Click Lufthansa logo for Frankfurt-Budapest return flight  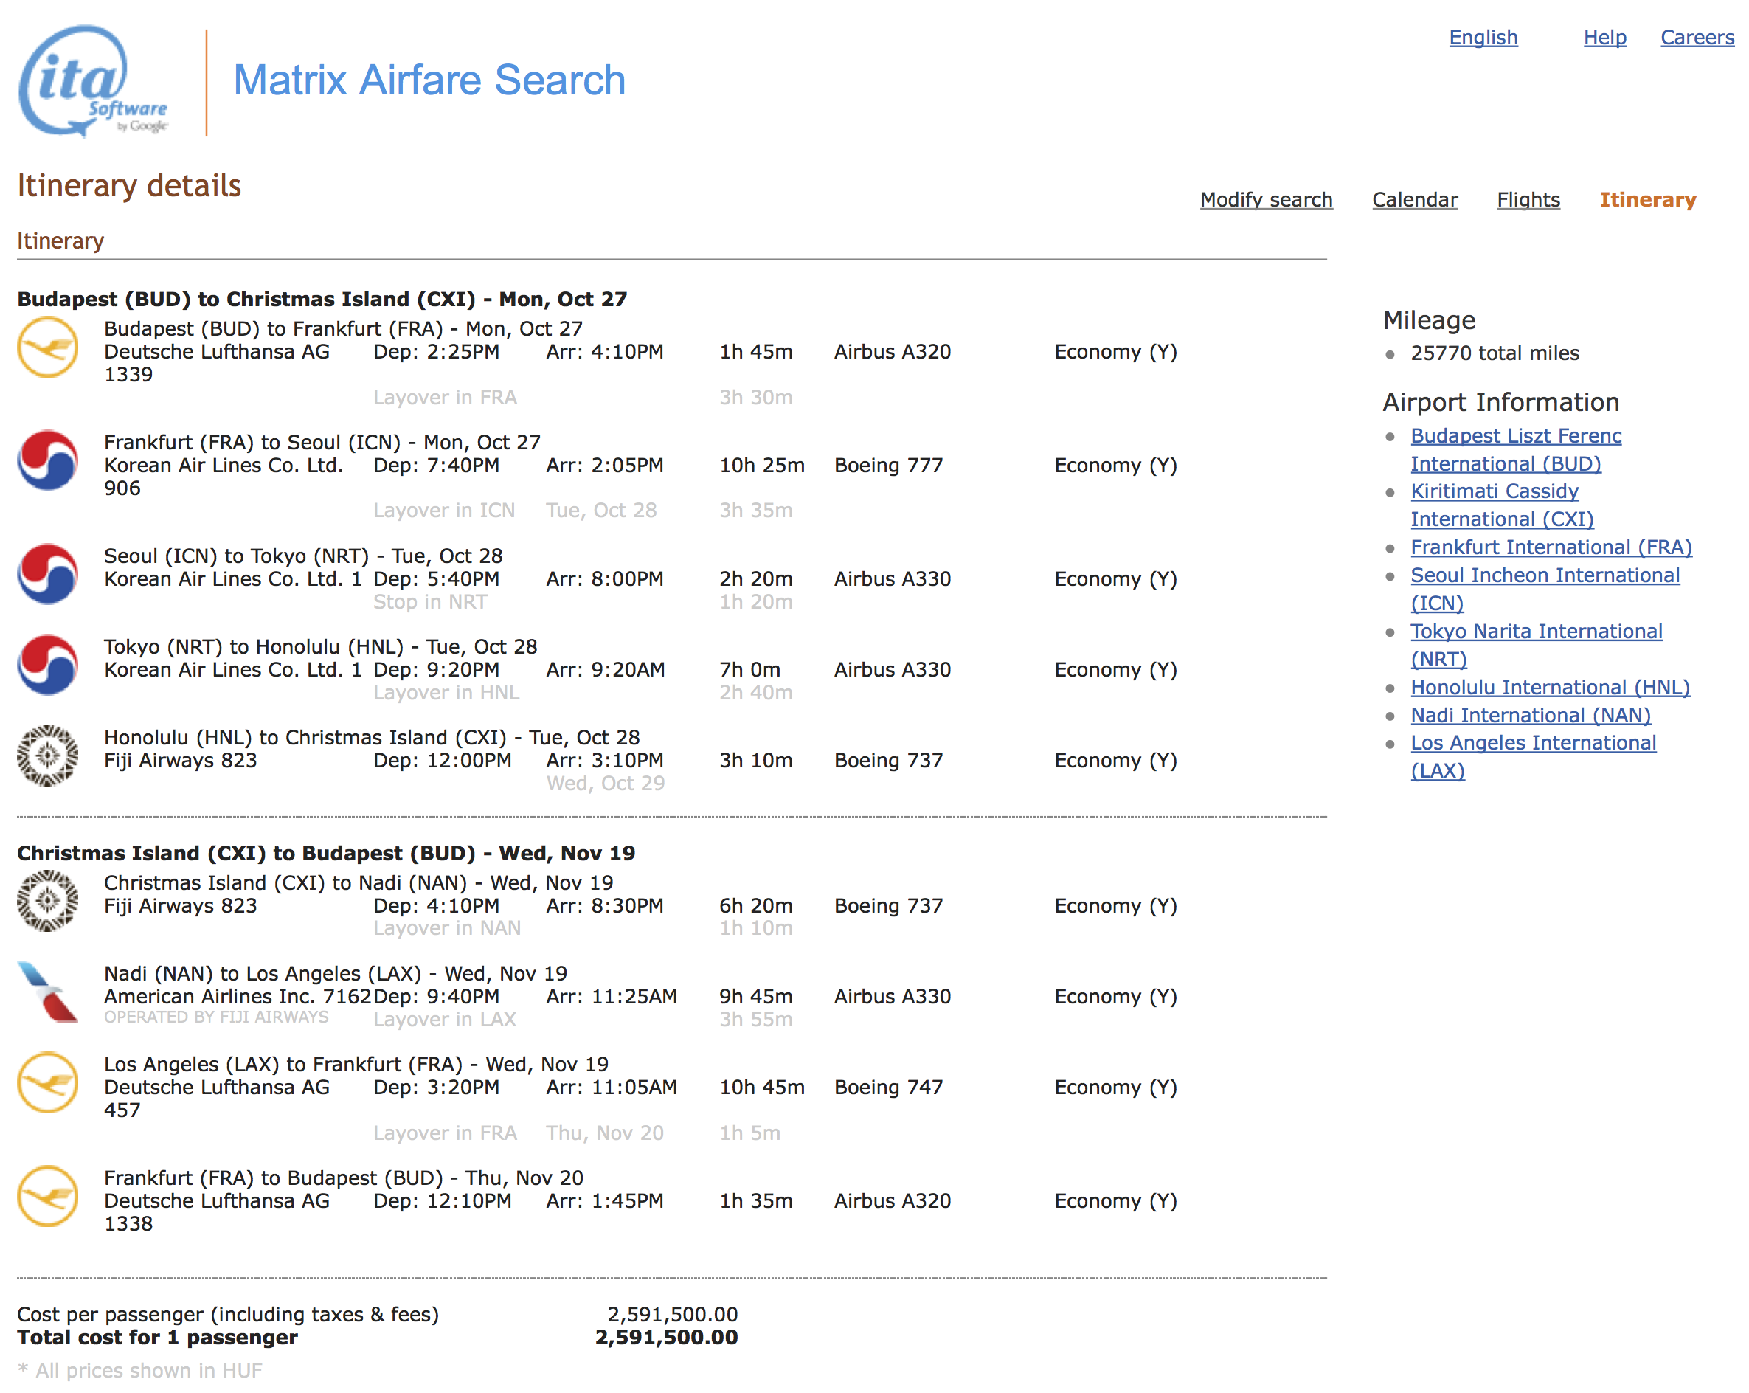(x=48, y=1196)
